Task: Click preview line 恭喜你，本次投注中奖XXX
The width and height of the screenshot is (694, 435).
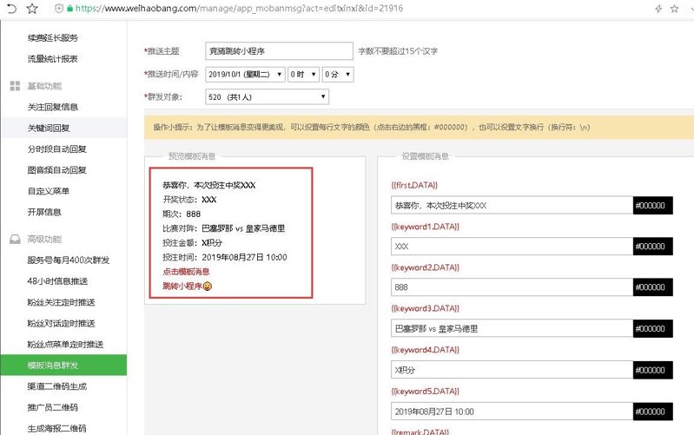Action: coord(209,186)
